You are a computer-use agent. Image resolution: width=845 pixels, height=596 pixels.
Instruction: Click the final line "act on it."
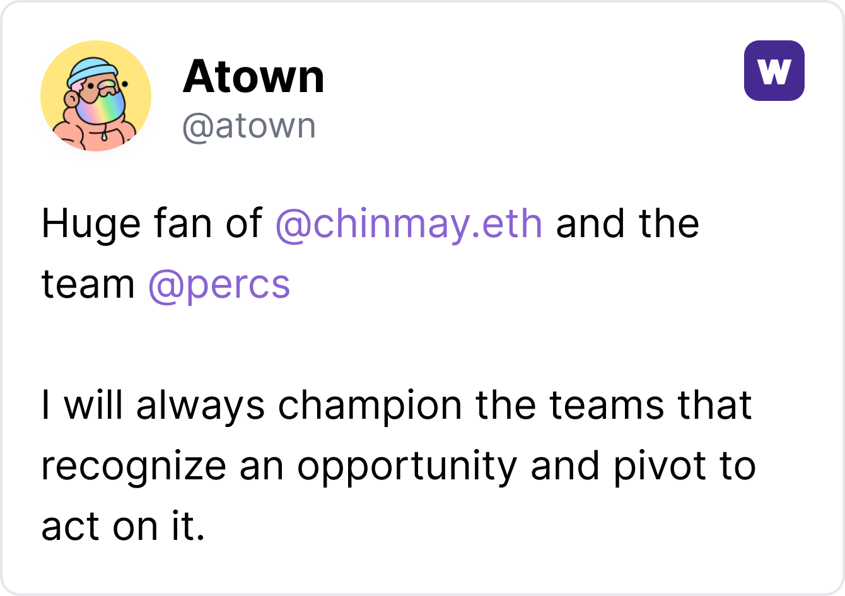point(123,527)
